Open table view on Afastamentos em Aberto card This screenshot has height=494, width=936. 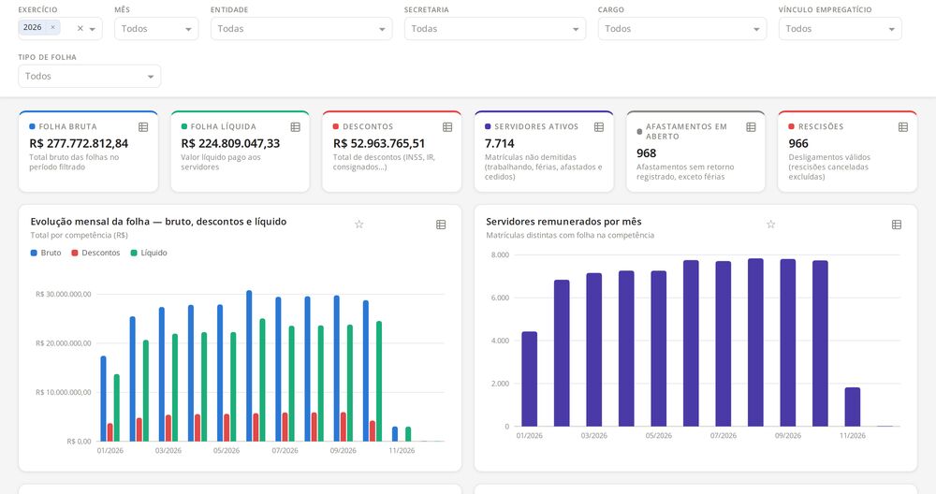coord(751,127)
